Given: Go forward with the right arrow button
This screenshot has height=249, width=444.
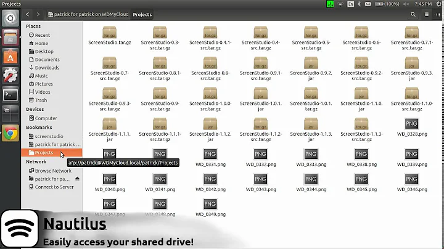Looking at the screenshot, I should pyautogui.click(x=38, y=14).
